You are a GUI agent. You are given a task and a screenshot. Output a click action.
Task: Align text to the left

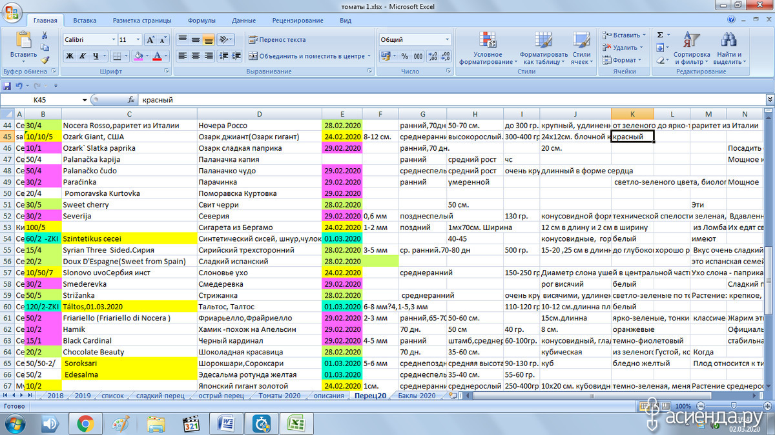[x=183, y=56]
